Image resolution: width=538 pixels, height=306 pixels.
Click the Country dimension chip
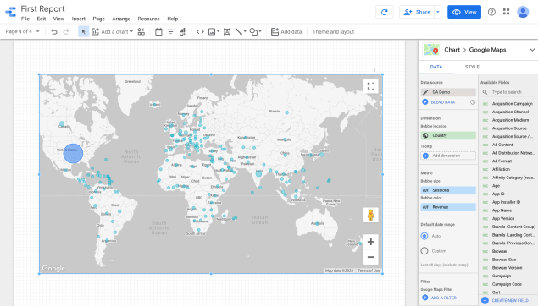448,135
